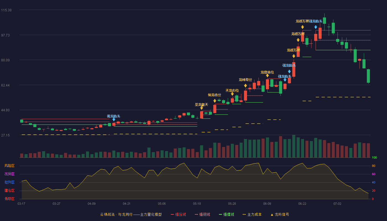The width and height of the screenshot is (387, 221).
Task: Click the yellow arrow under 圣龙御天
Action: (202, 108)
